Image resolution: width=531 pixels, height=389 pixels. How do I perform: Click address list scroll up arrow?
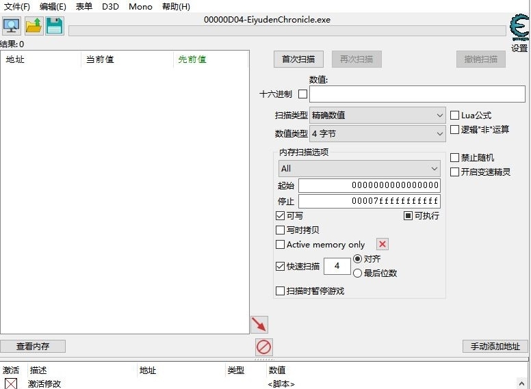pyautogui.click(x=522, y=384)
